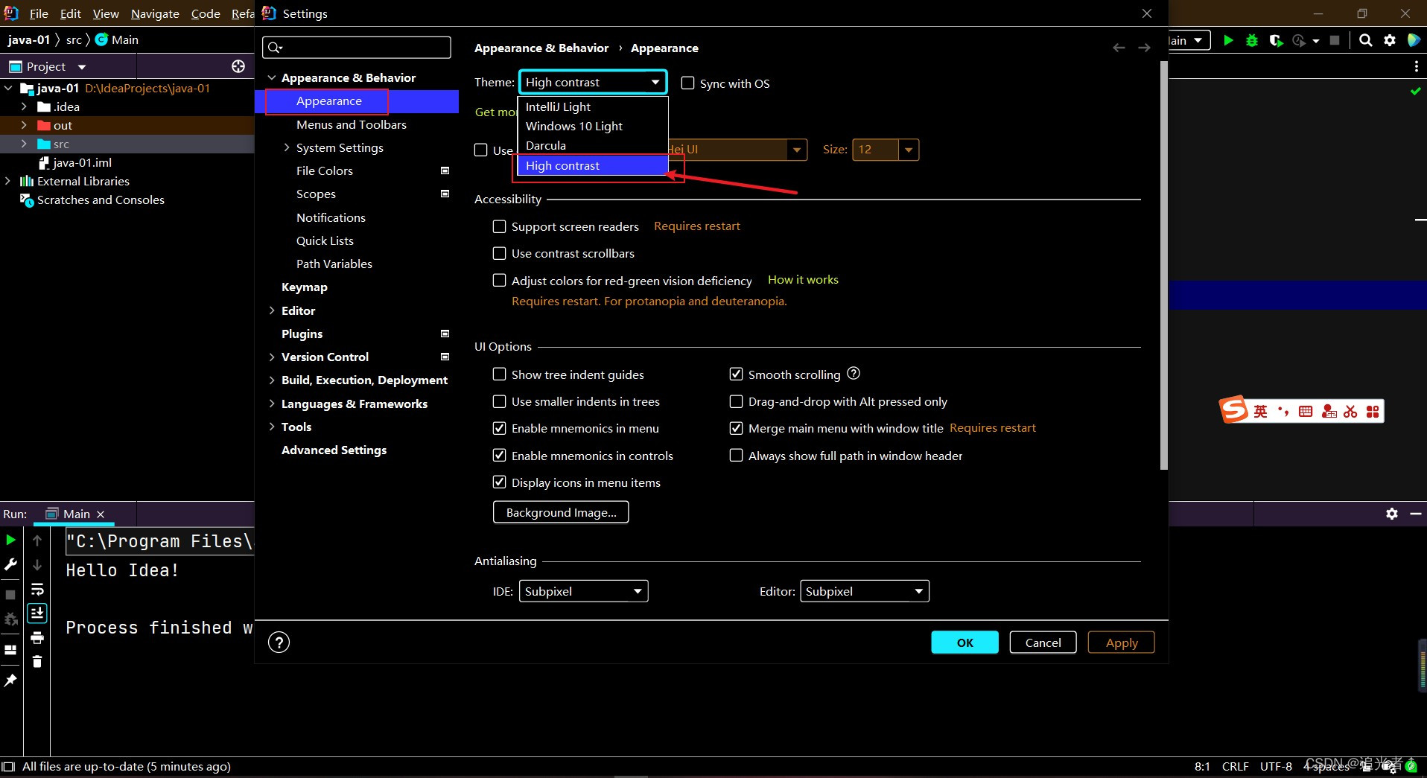Toggle Drag-and-drop with Alt pressed only

pos(736,401)
